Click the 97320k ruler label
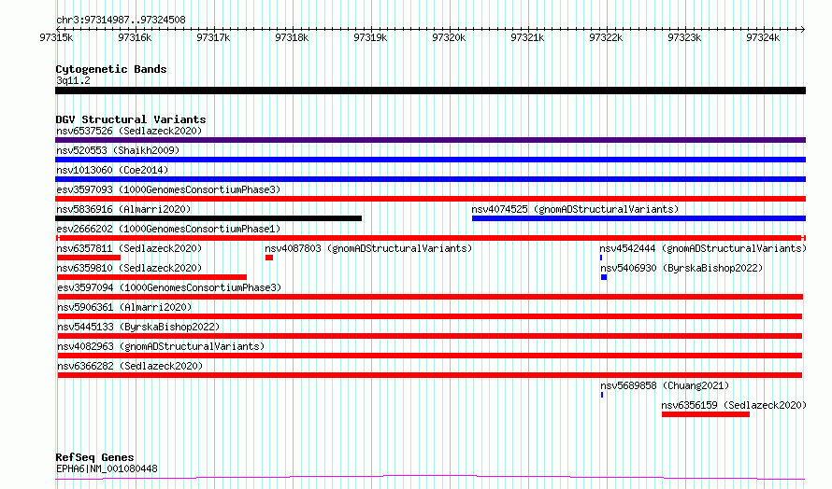The image size is (832, 489). pos(449,37)
